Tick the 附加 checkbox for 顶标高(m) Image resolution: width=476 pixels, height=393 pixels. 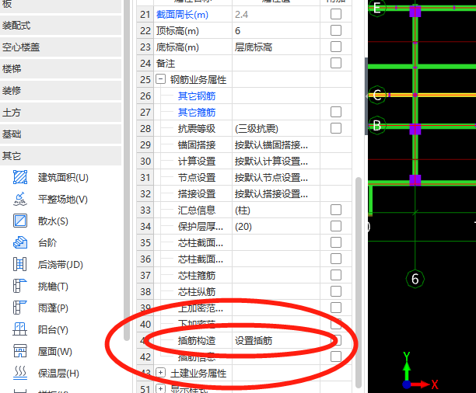[x=336, y=30]
